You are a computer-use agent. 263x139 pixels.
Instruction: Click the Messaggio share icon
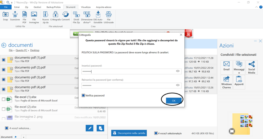point(239,67)
